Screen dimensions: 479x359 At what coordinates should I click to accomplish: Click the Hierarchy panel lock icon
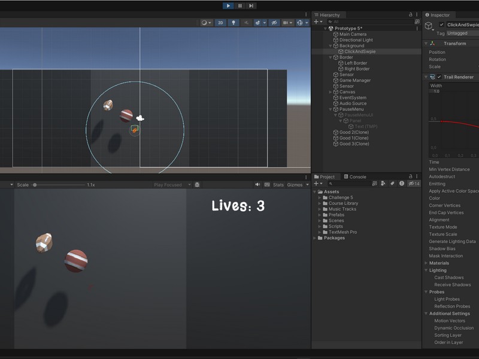pyautogui.click(x=410, y=15)
